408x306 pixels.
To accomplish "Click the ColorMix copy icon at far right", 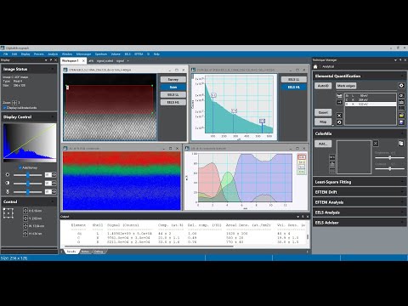I will pyautogui.click(x=401, y=144).
